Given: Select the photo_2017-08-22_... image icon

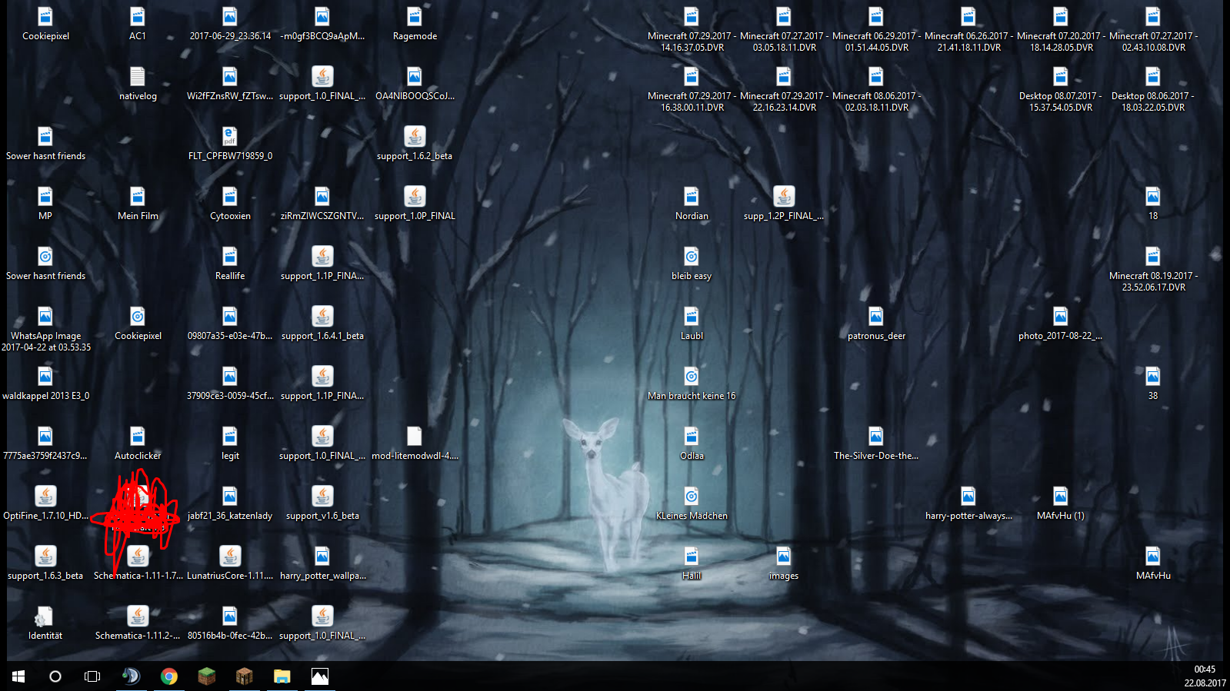Looking at the screenshot, I should pos(1061,317).
